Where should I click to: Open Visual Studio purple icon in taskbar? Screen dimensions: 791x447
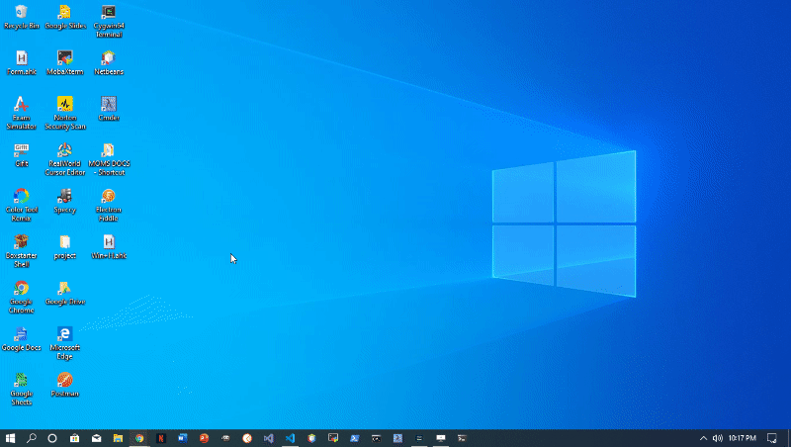pyautogui.click(x=268, y=438)
